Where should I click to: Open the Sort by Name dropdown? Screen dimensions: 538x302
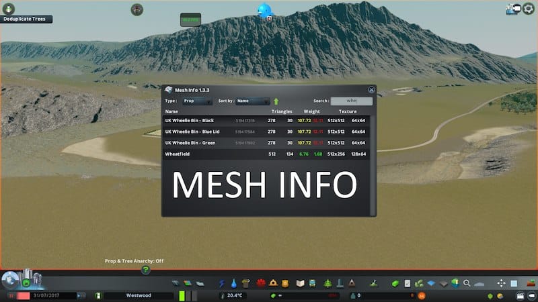click(252, 101)
